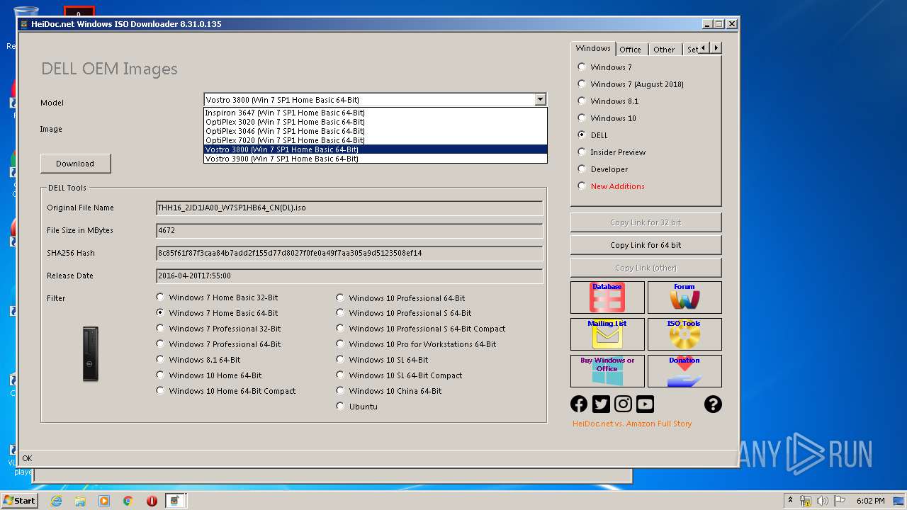Click the taskbar clock showing 6:02 PM
Image resolution: width=907 pixels, height=510 pixels.
point(870,501)
